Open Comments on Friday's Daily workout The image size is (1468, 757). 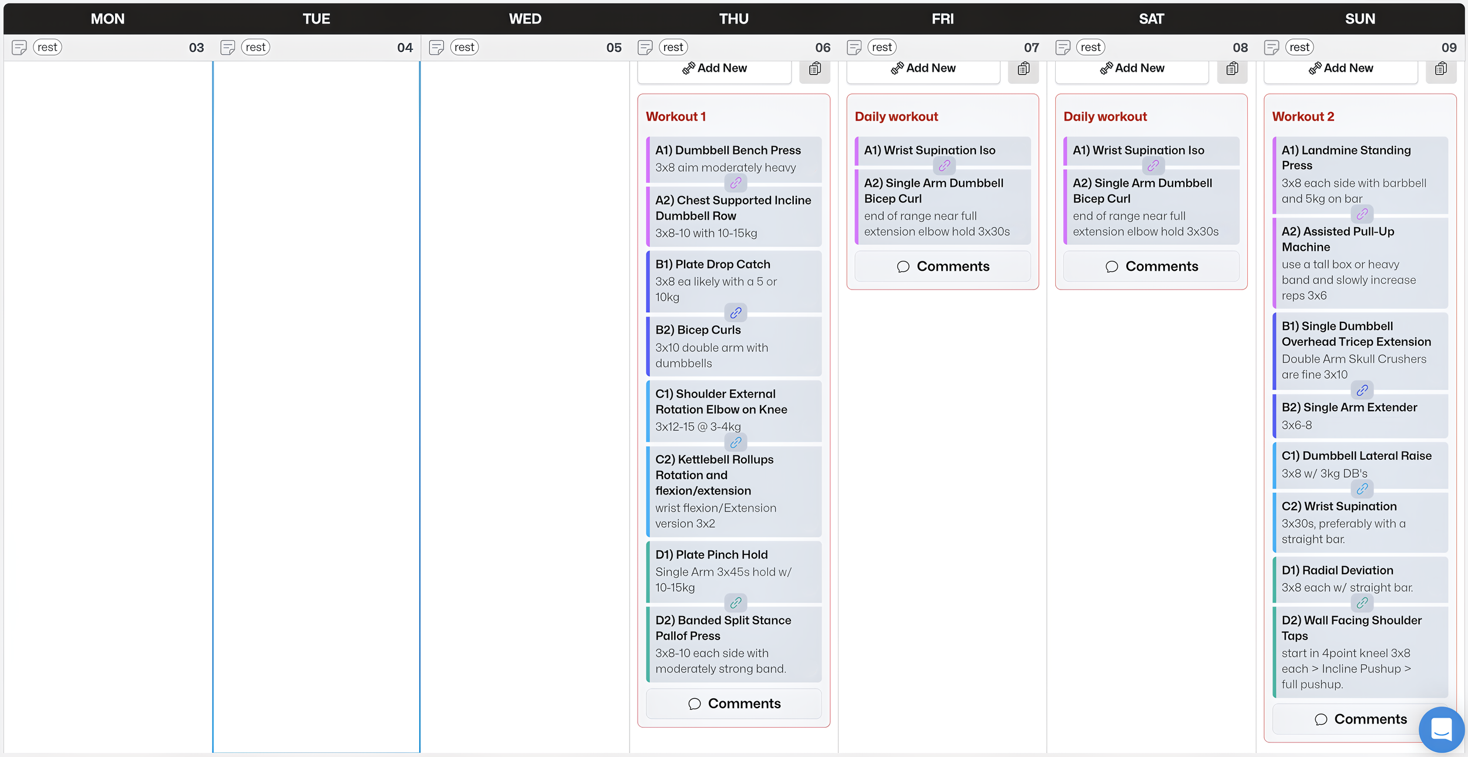pos(942,267)
